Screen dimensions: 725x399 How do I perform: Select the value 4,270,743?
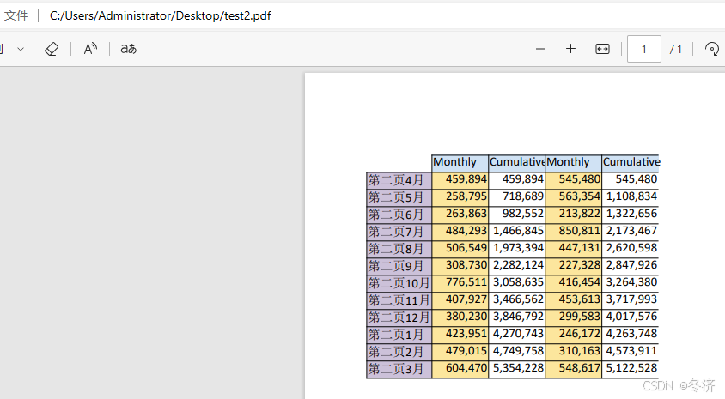click(x=518, y=333)
